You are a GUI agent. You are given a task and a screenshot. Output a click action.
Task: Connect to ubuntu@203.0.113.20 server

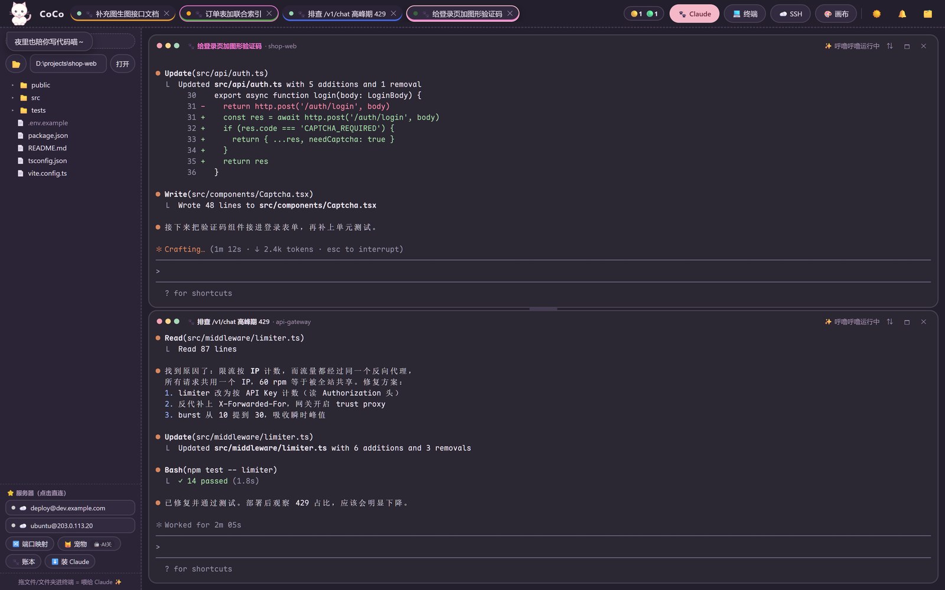pyautogui.click(x=70, y=525)
